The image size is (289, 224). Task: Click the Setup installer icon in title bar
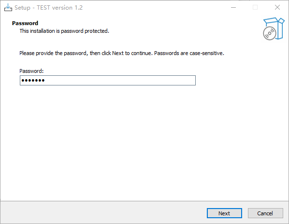[8, 8]
